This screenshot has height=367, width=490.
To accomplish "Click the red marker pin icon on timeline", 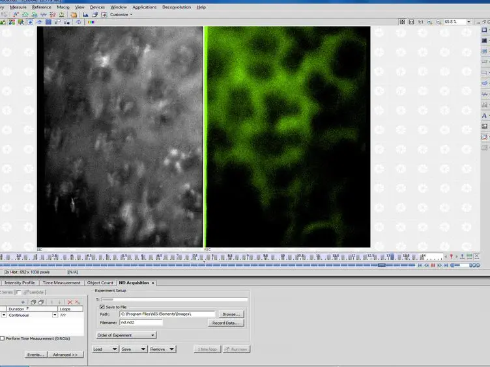I will coord(451,256).
